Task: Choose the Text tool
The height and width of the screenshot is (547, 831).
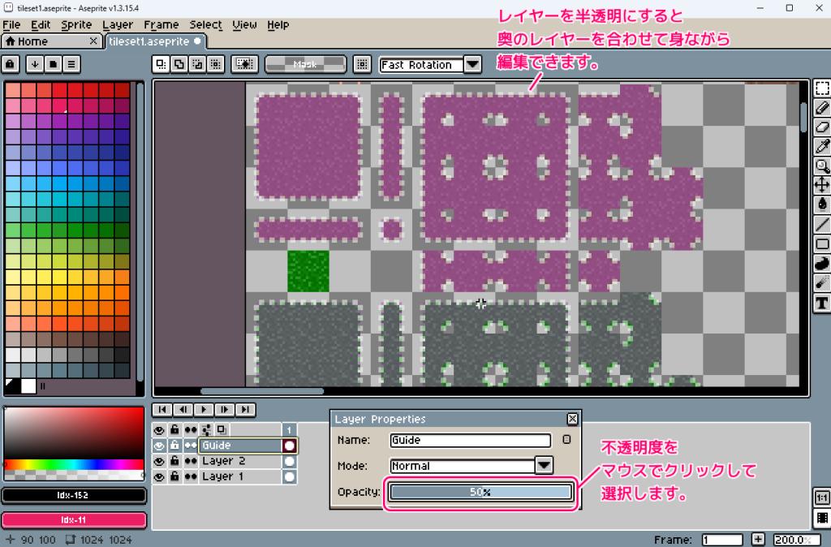Action: tap(821, 303)
